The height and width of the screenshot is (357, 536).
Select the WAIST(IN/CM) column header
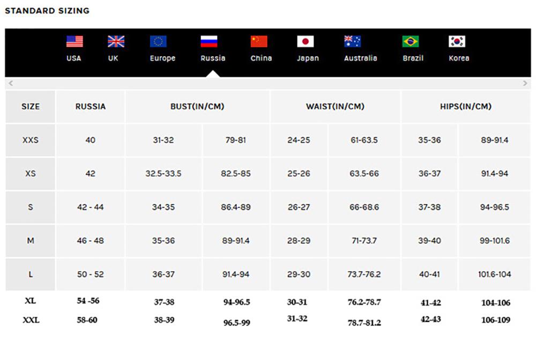335,107
